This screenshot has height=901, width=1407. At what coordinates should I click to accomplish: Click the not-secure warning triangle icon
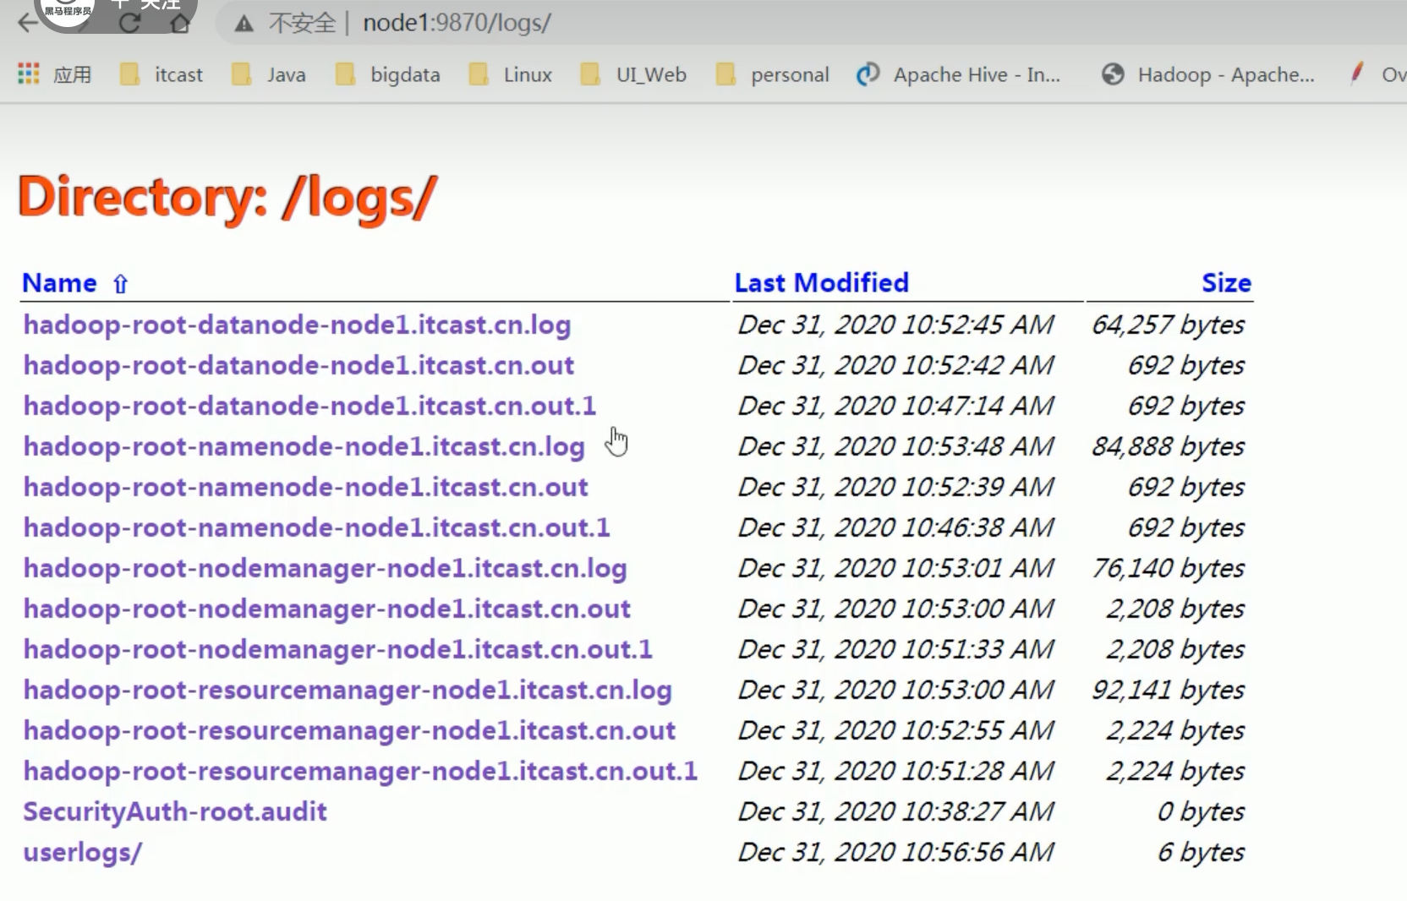pos(244,23)
